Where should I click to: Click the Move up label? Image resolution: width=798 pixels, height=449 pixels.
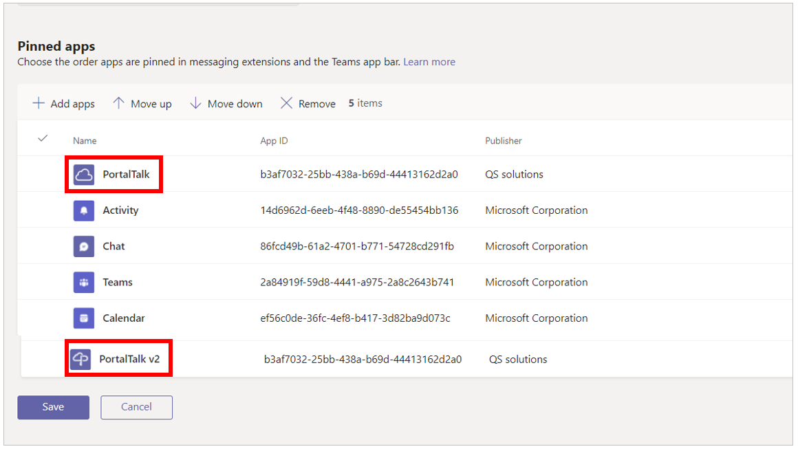(151, 104)
